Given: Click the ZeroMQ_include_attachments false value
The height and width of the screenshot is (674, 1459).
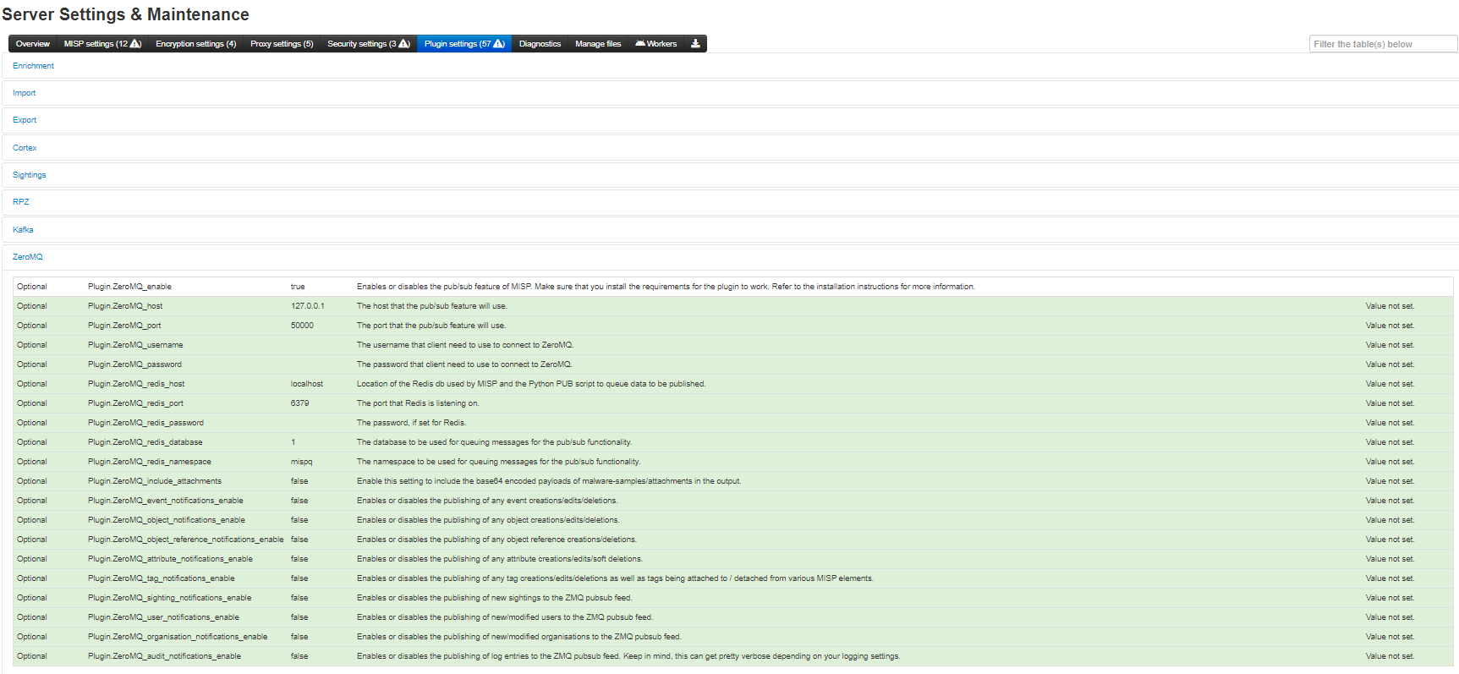Looking at the screenshot, I should [299, 481].
